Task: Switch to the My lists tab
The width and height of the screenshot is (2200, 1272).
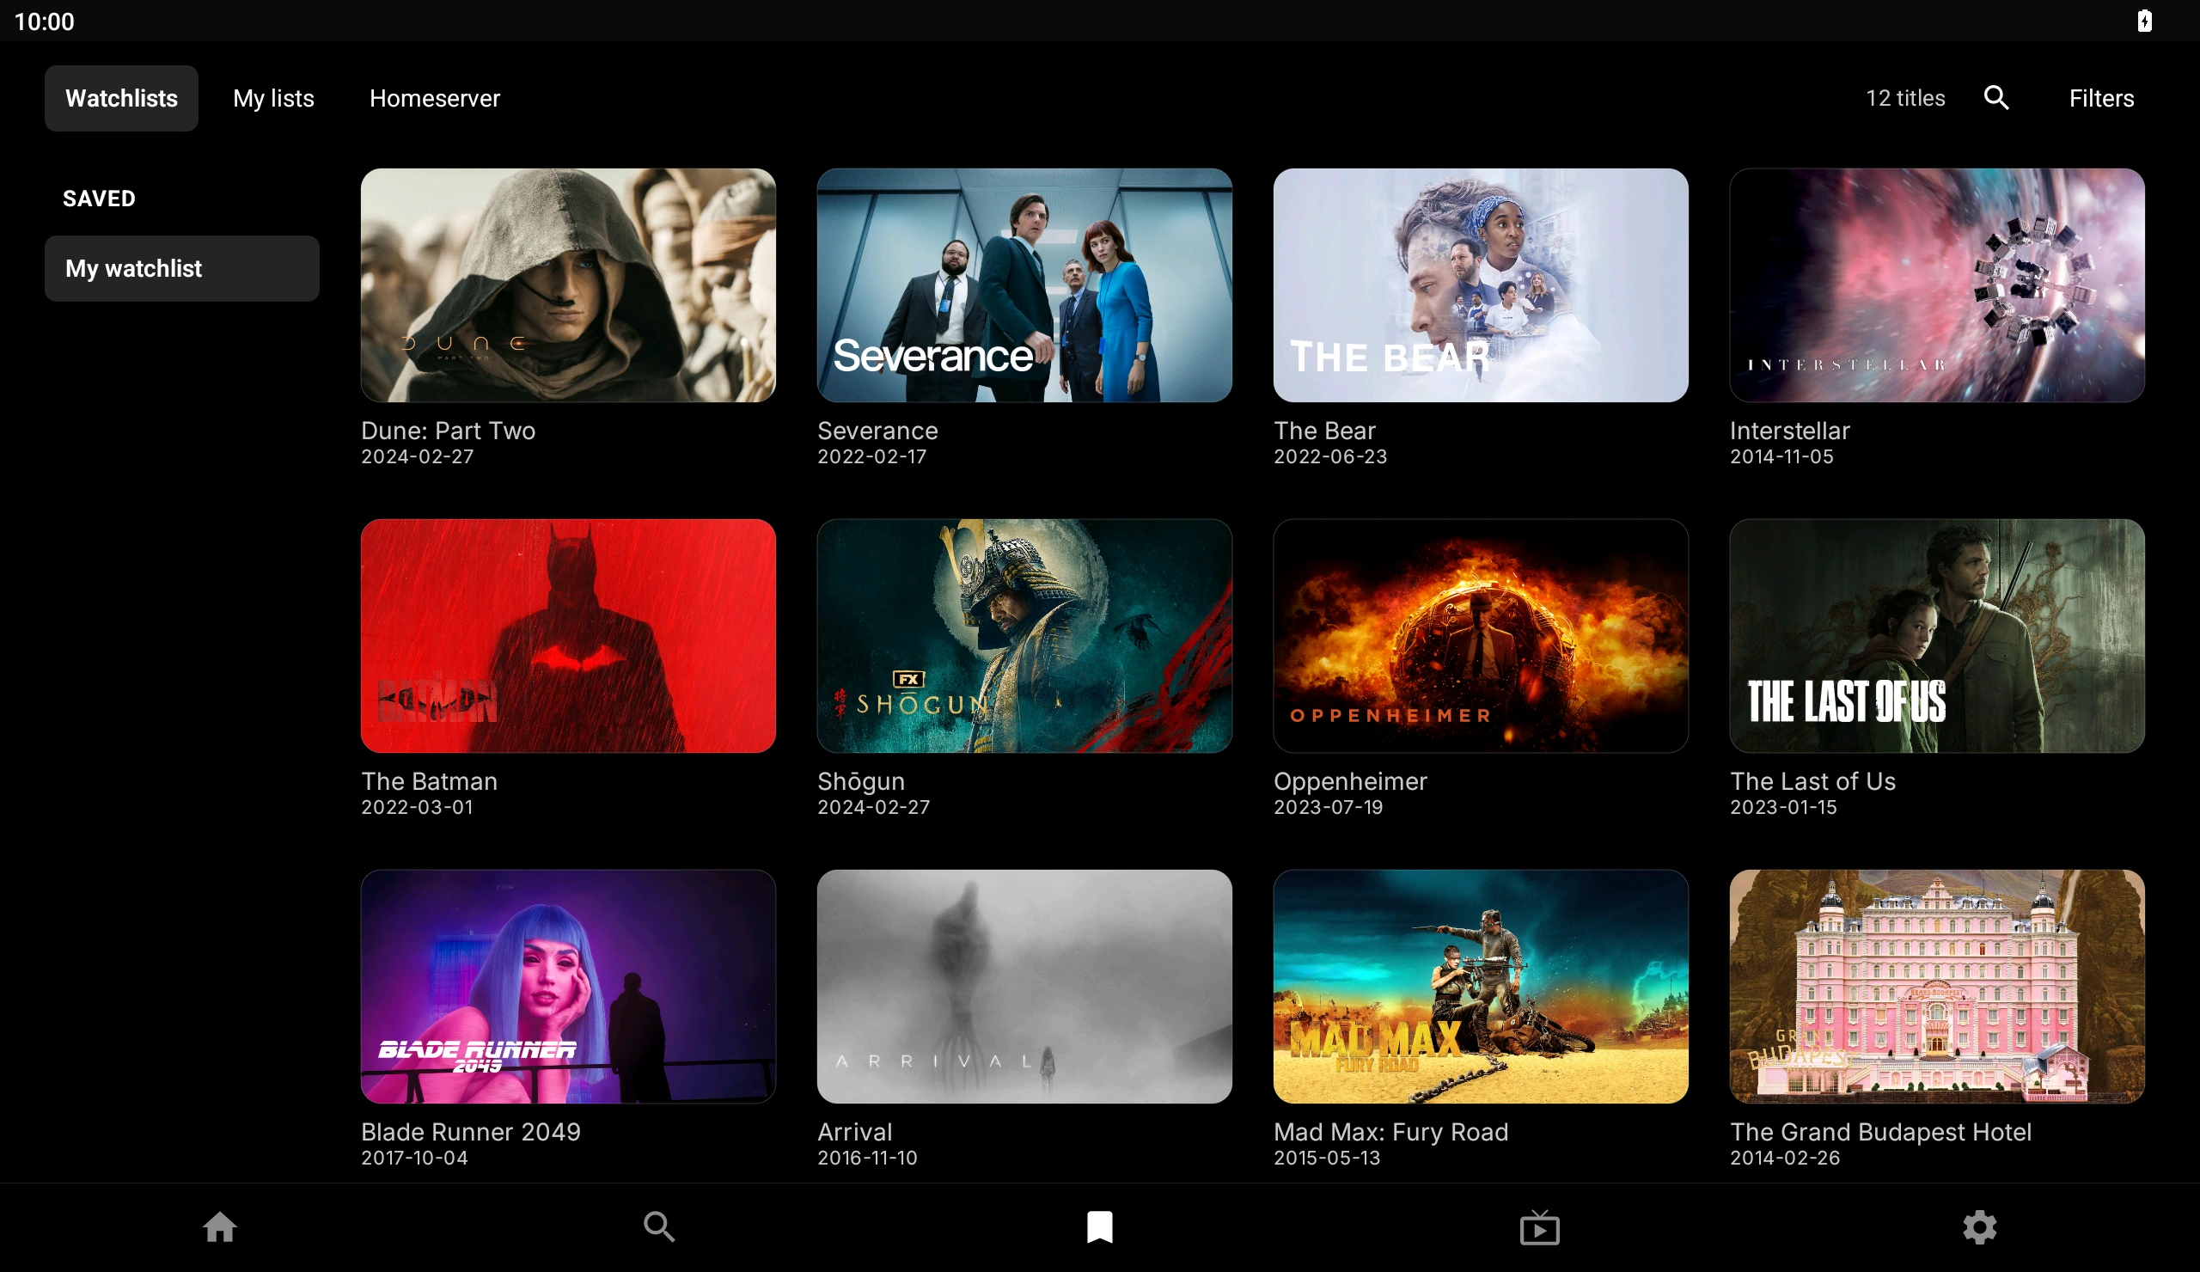Action: click(x=273, y=99)
